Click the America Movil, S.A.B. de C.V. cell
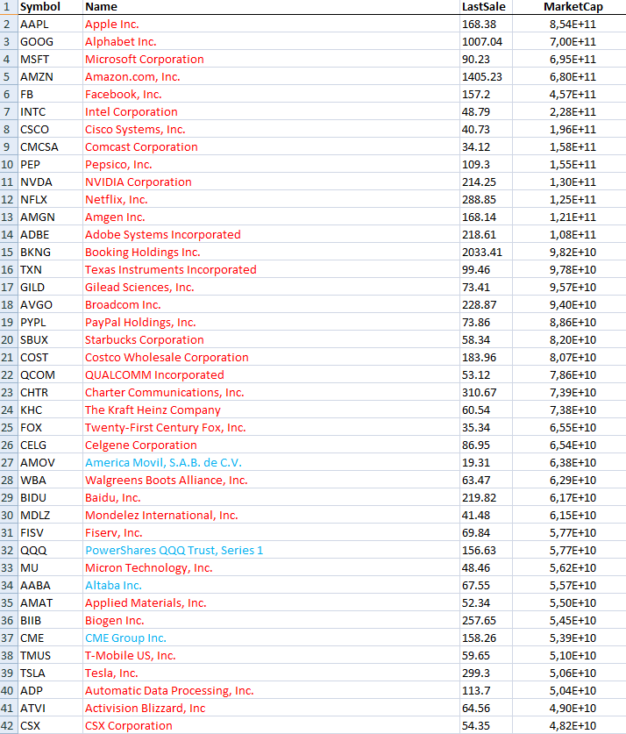Image resolution: width=626 pixels, height=734 pixels. (272, 462)
